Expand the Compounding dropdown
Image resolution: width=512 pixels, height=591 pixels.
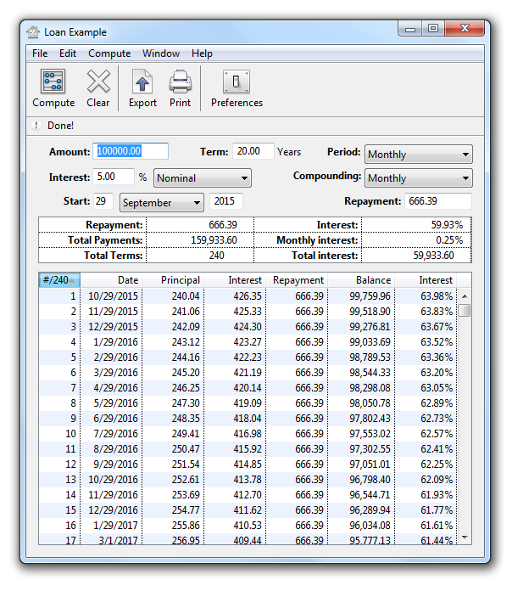coord(418,178)
